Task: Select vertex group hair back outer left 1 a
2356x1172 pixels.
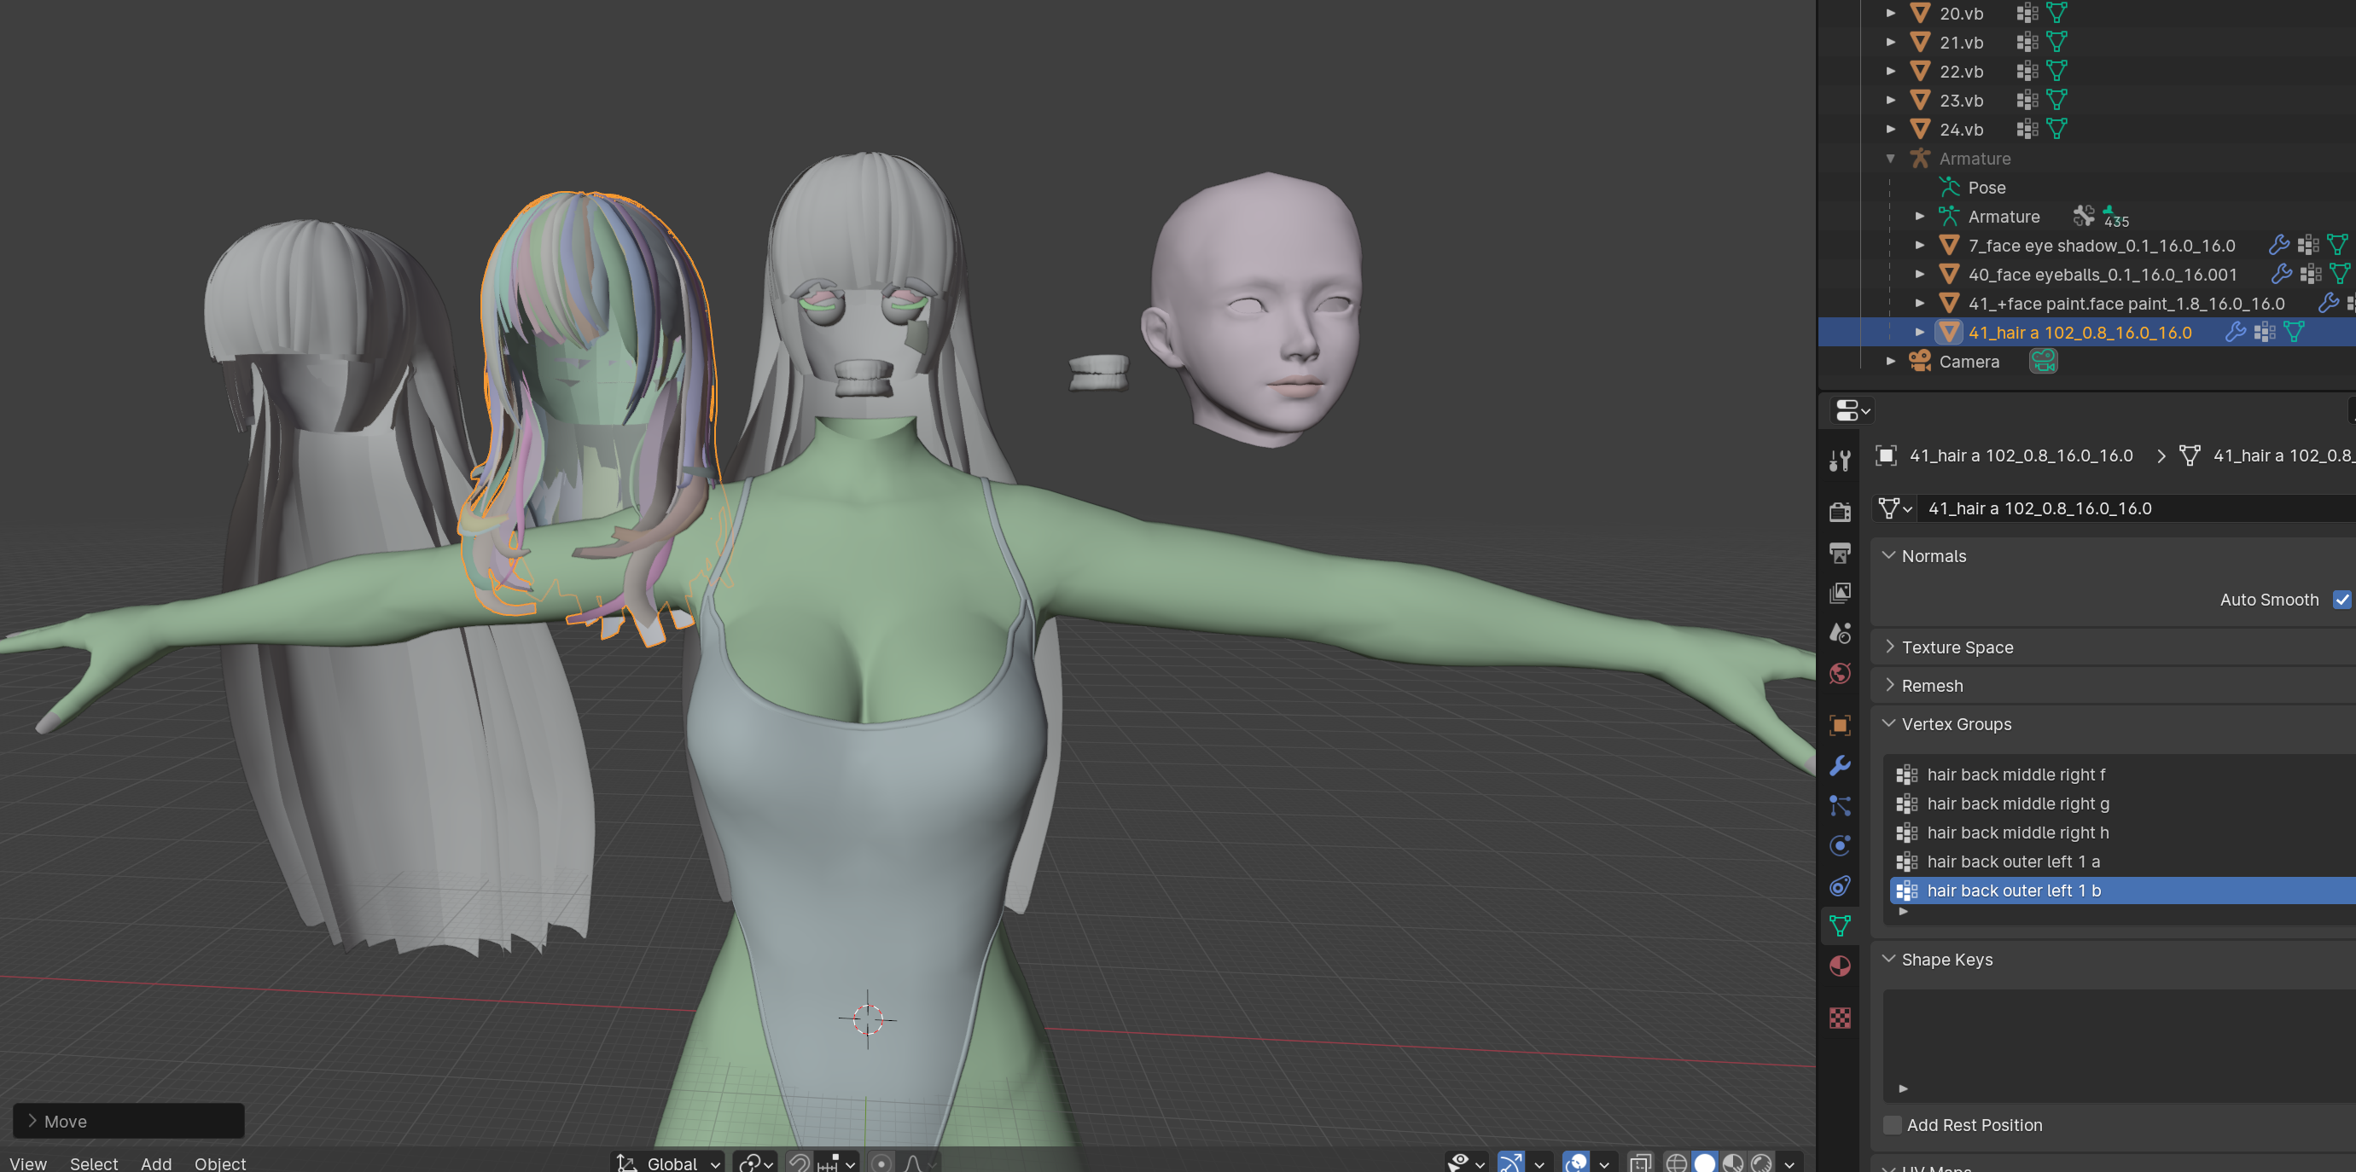Action: pyautogui.click(x=2012, y=862)
